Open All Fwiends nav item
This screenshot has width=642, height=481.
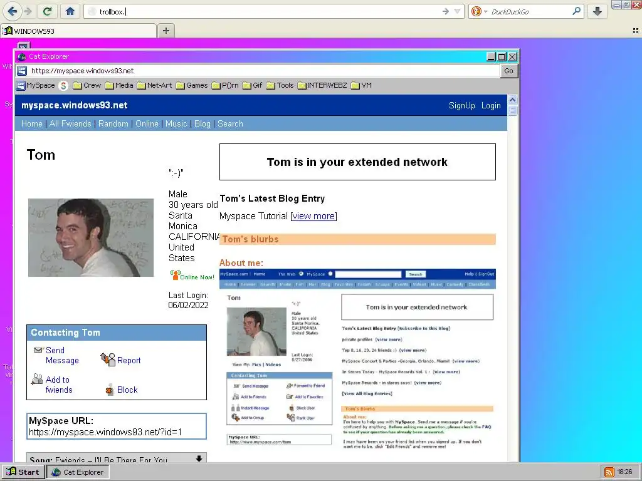click(70, 123)
